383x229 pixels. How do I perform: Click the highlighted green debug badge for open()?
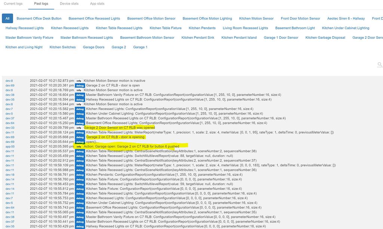(x=79, y=142)
